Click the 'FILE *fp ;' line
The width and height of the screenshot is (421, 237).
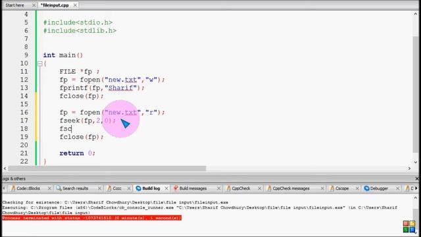coord(80,72)
